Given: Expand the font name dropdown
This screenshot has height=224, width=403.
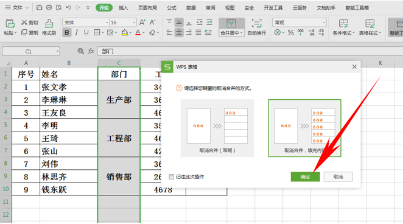Looking at the screenshot, I should point(107,23).
